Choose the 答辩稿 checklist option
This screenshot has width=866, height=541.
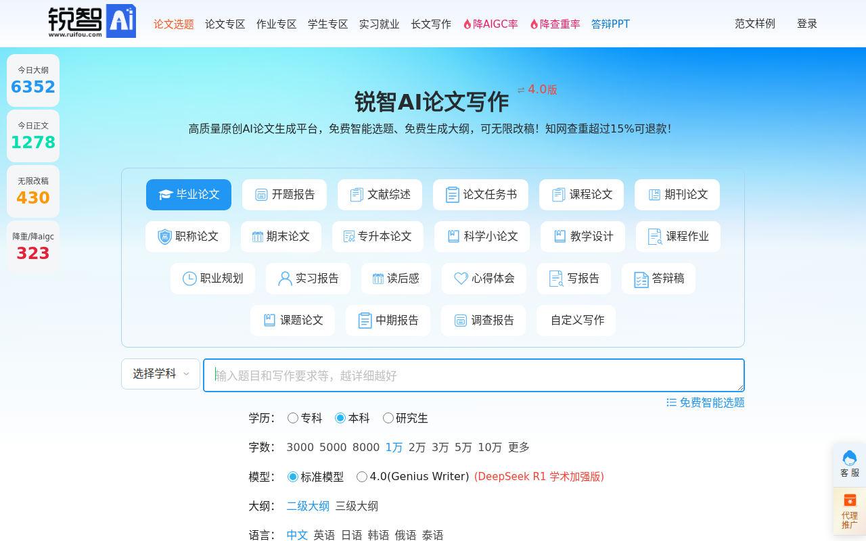658,279
